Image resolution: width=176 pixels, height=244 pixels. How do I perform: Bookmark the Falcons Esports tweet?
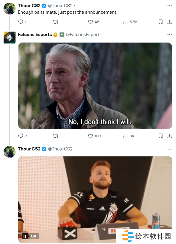[x=160, y=136]
